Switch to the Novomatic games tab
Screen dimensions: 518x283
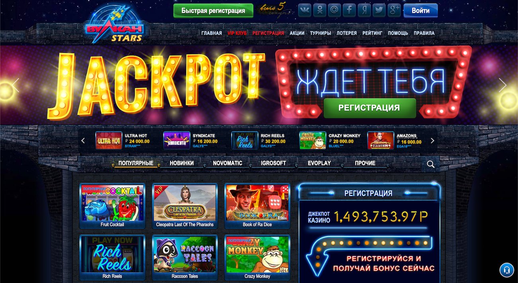point(227,163)
